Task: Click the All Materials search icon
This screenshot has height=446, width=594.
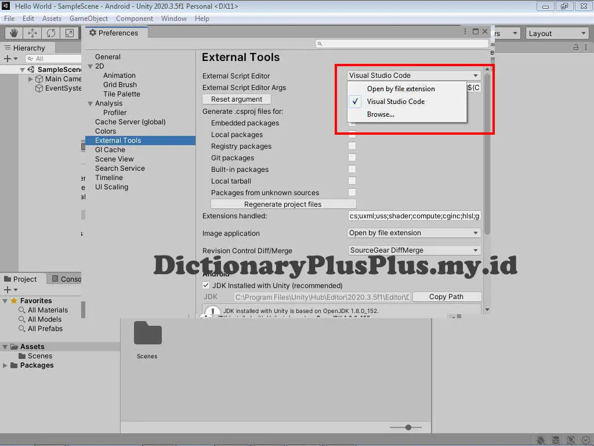Action: coord(22,310)
